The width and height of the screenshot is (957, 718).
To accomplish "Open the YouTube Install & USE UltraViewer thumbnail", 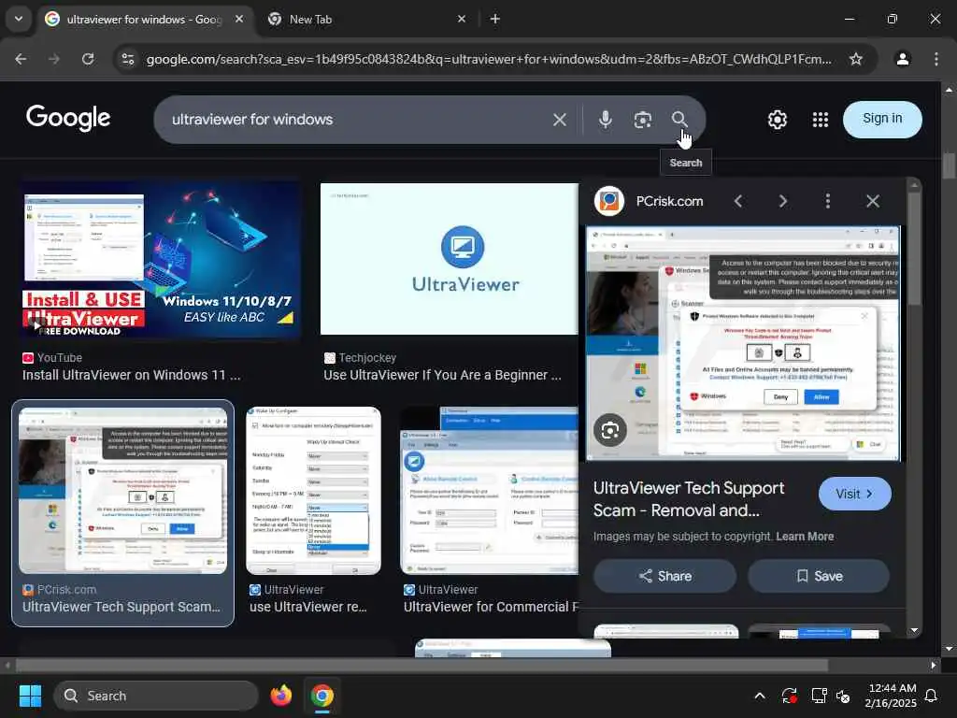I will pyautogui.click(x=161, y=259).
